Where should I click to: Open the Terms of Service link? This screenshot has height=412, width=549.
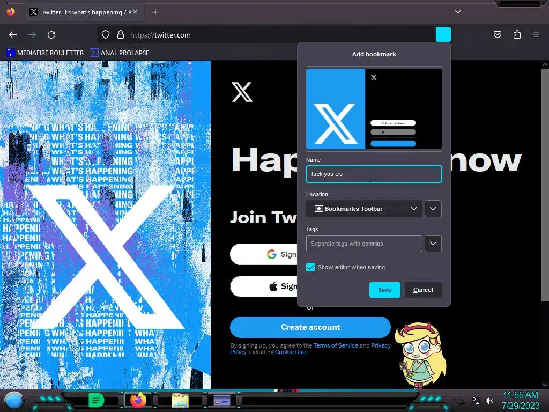tap(336, 346)
